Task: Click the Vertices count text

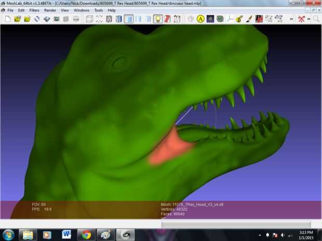Action: tap(174, 209)
